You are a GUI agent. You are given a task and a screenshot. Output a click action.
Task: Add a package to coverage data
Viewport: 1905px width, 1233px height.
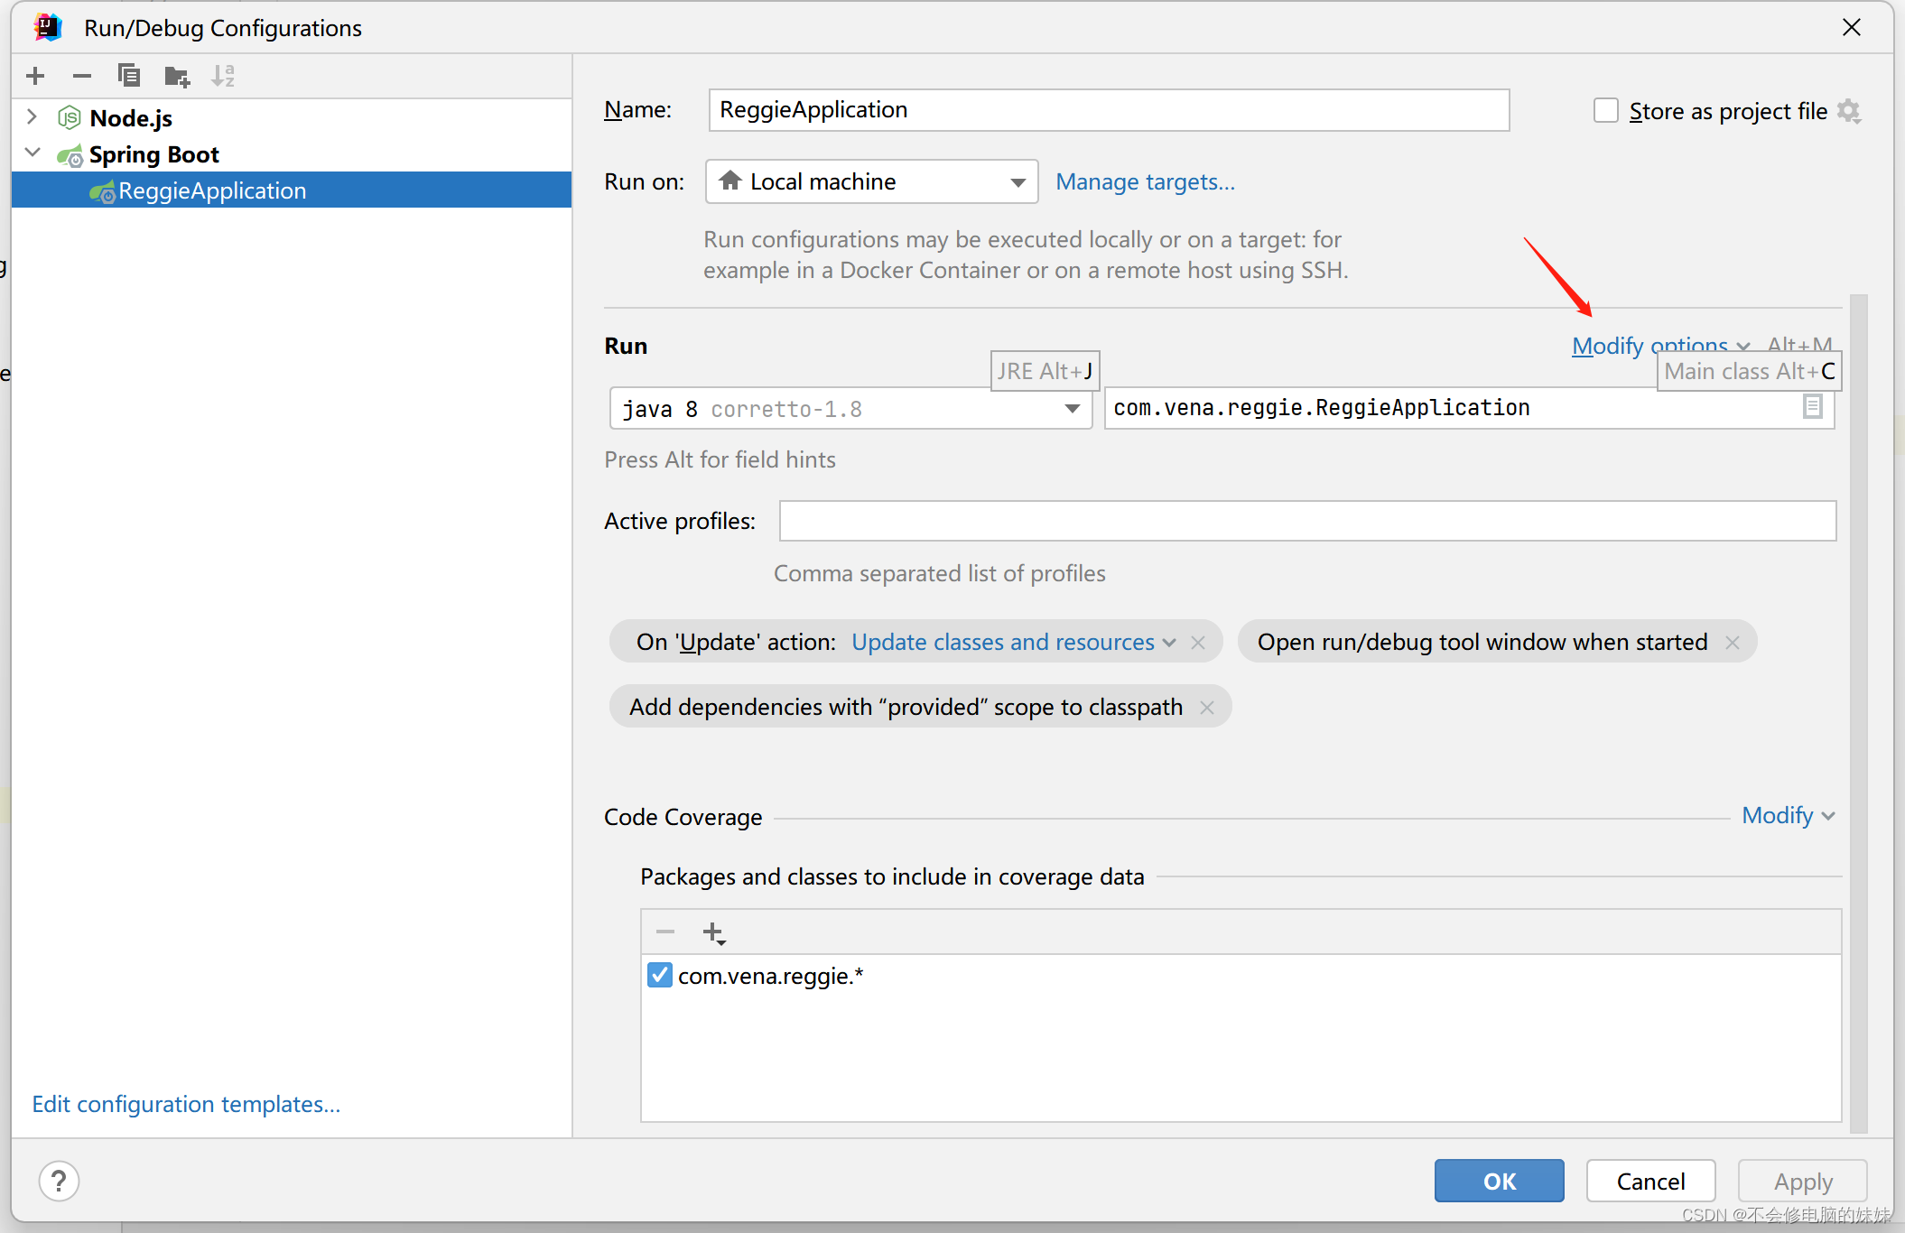[712, 932]
